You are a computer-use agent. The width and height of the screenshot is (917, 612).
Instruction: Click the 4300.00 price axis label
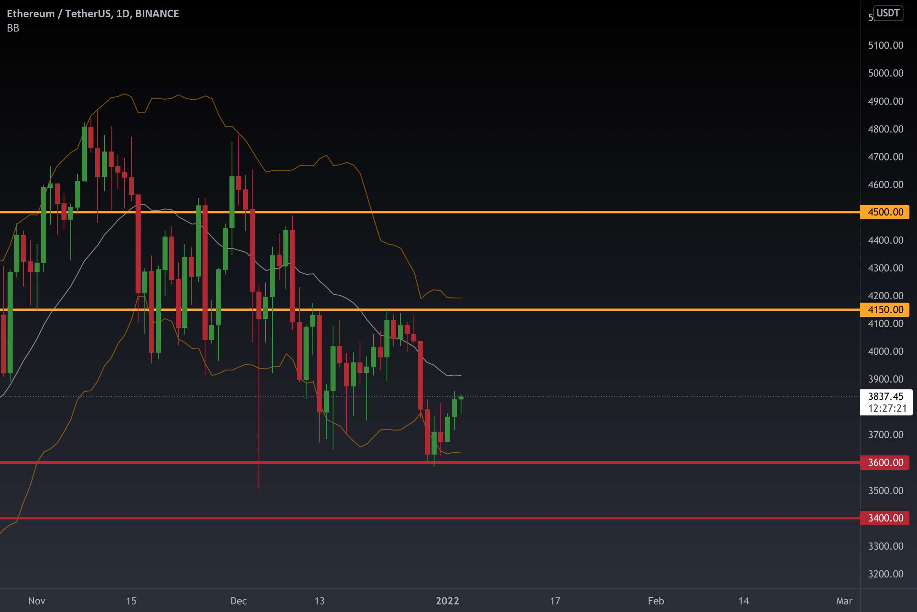(886, 268)
